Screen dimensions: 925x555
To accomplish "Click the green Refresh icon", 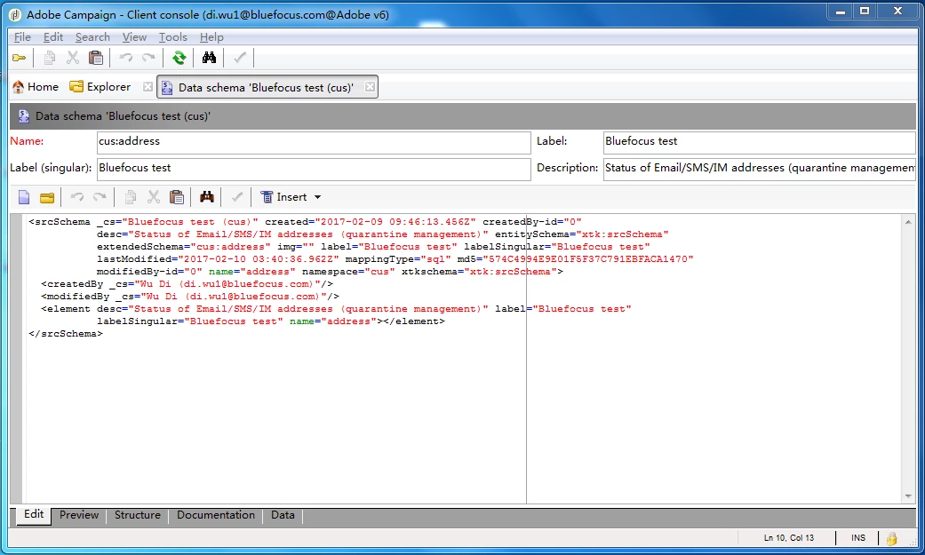I will coord(179,58).
